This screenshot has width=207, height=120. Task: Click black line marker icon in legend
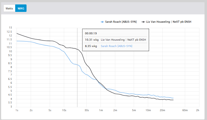click(x=143, y=22)
